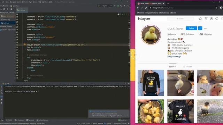Close the ducks lover Chrome tab
223x125 pixels.
pyautogui.click(x=163, y=3)
